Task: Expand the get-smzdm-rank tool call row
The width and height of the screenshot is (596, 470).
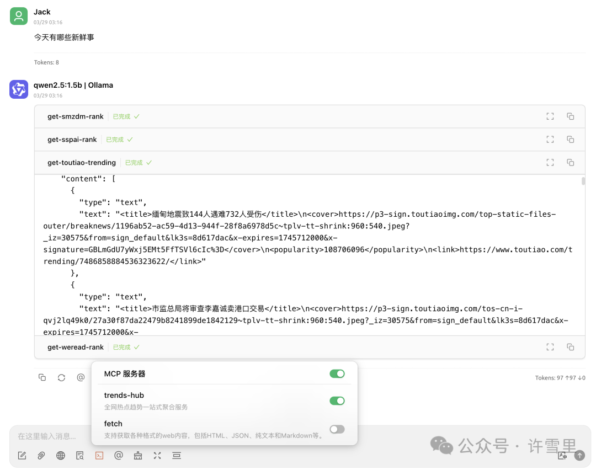Action: point(310,116)
